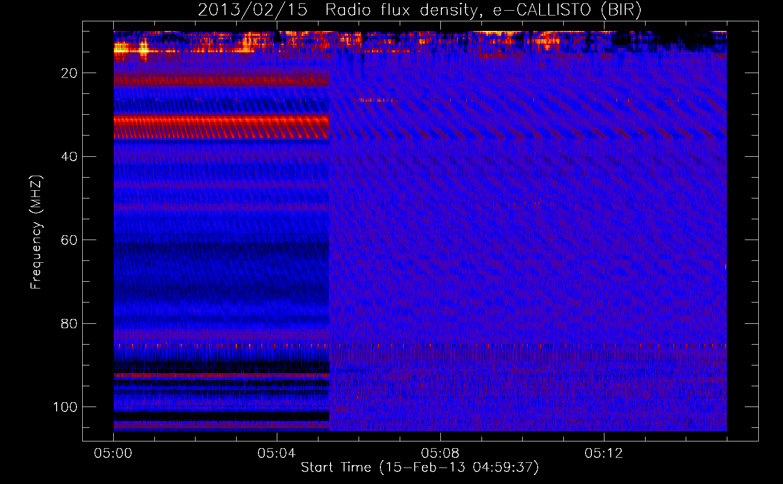This screenshot has width=783, height=484.
Task: Click the '05:04' time tick label
Action: point(277,454)
